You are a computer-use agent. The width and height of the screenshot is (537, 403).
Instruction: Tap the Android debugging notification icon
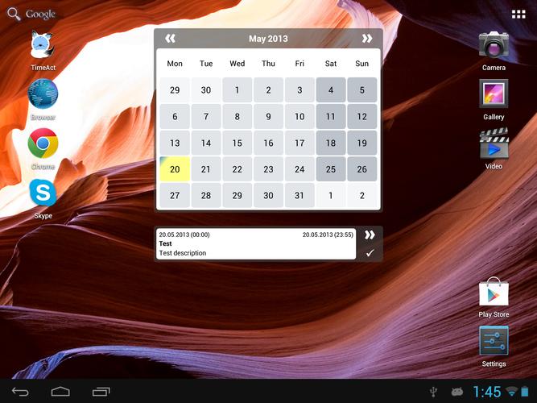pyautogui.click(x=457, y=392)
